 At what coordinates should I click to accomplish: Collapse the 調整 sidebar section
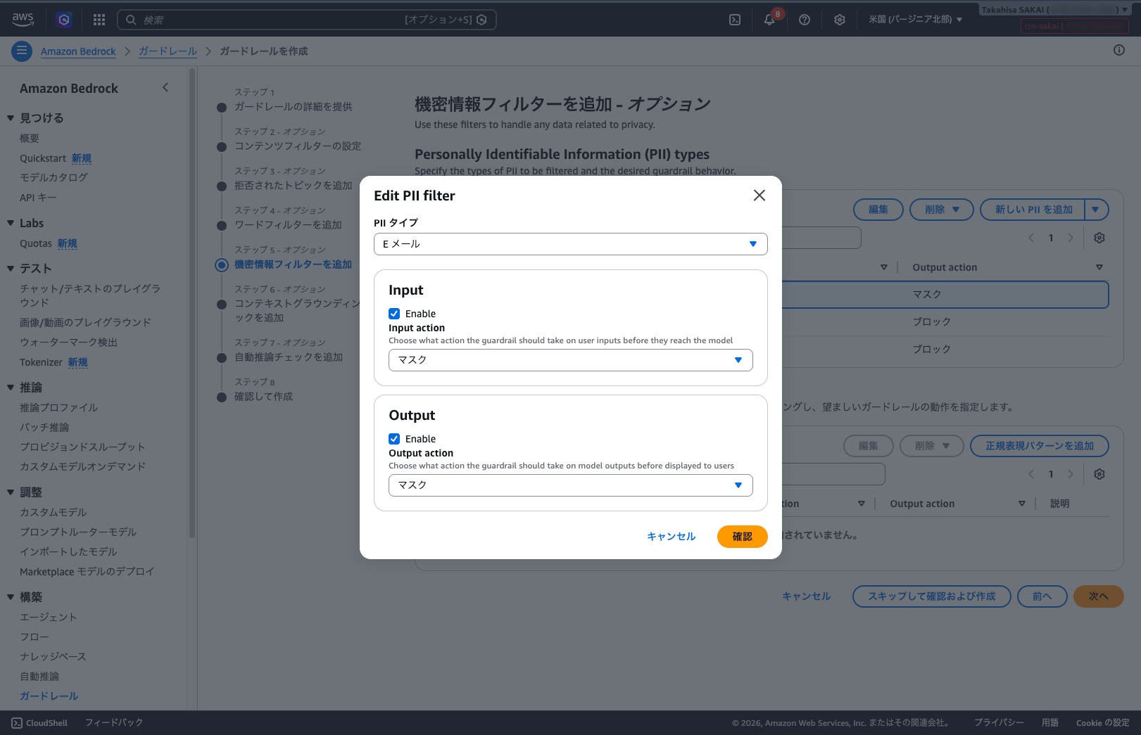coord(11,492)
